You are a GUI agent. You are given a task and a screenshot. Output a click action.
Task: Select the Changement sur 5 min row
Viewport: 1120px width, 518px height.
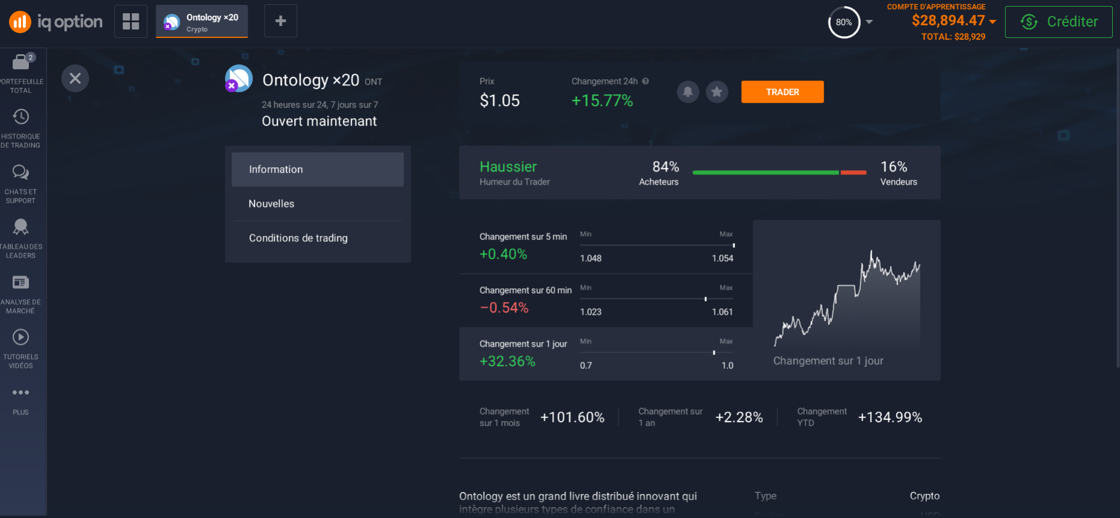[606, 247]
